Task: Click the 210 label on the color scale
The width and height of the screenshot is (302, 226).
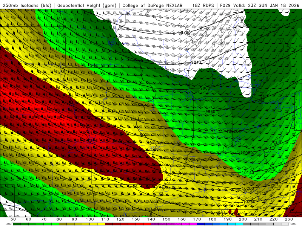Action: [258, 219]
